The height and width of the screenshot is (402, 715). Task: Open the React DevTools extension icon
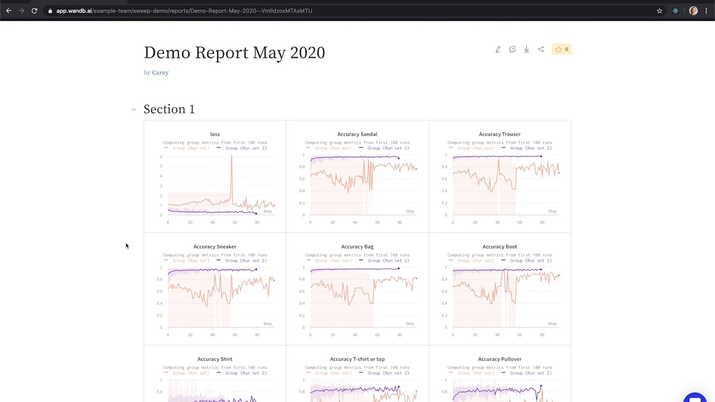click(675, 11)
